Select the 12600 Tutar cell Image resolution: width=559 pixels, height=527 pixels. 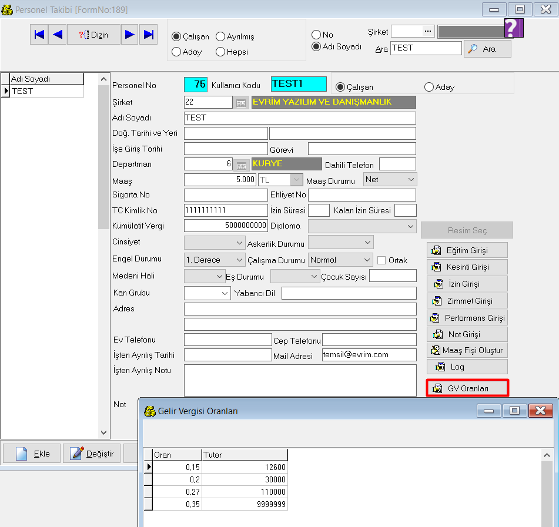pos(245,467)
